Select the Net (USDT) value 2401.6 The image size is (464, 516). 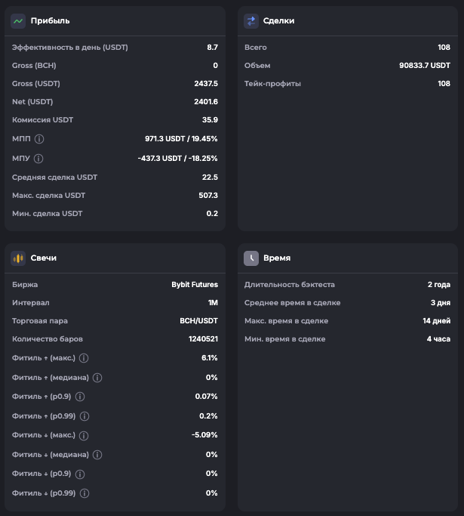[x=206, y=102]
